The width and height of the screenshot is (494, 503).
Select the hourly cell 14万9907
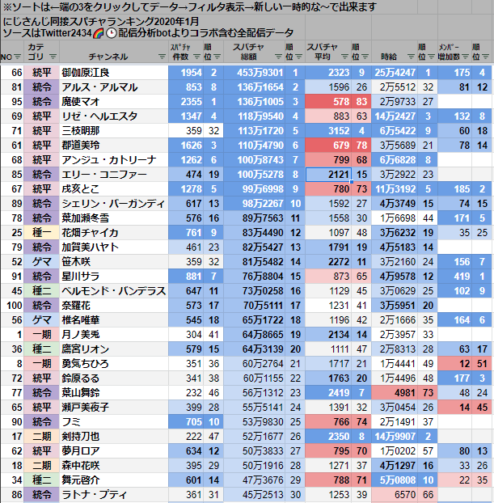tap(395, 436)
